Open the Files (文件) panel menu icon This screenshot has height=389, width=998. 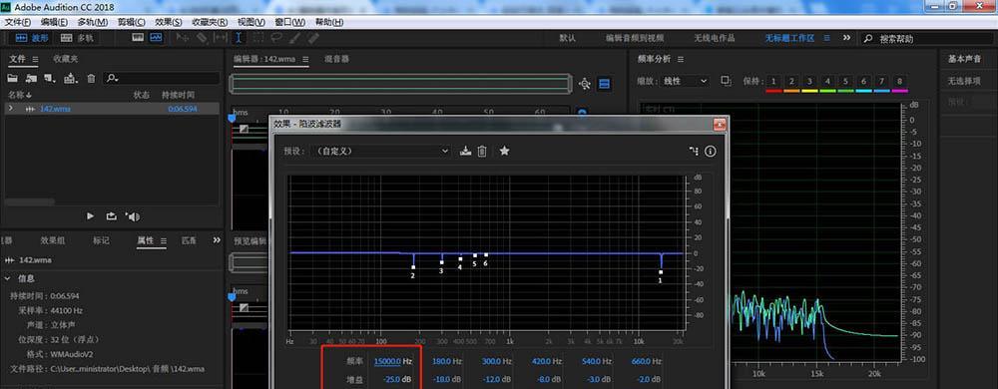[x=36, y=59]
